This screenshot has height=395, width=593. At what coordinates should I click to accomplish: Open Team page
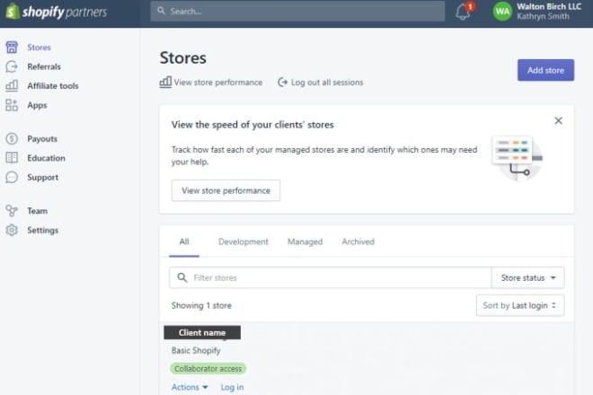click(x=38, y=211)
